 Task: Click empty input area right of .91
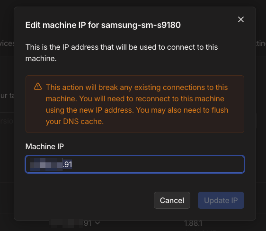(158, 164)
